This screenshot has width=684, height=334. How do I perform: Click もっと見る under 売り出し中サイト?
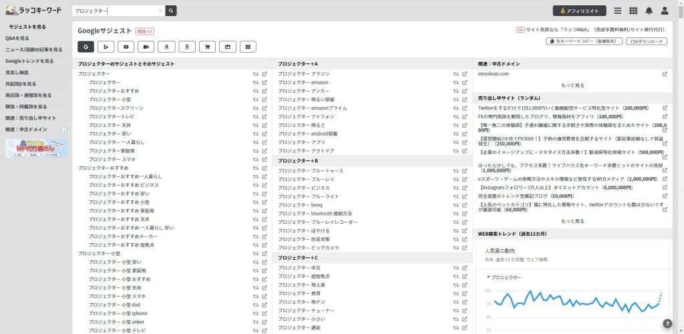tap(572, 221)
